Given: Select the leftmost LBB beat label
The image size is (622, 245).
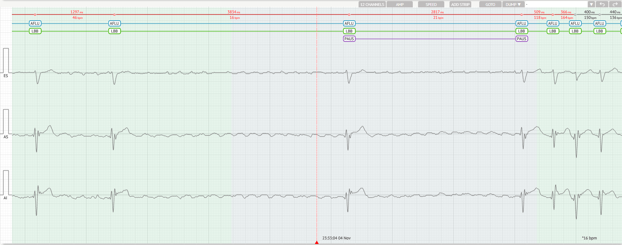Looking at the screenshot, I should pos(35,31).
